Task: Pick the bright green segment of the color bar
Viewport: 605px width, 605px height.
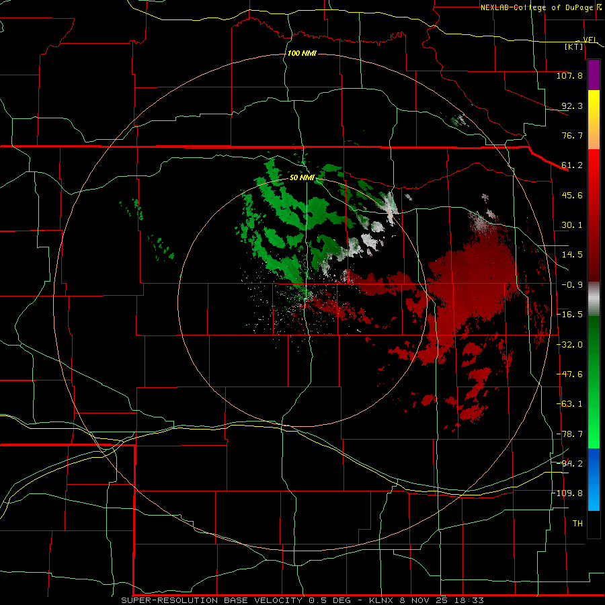Action: pos(594,382)
